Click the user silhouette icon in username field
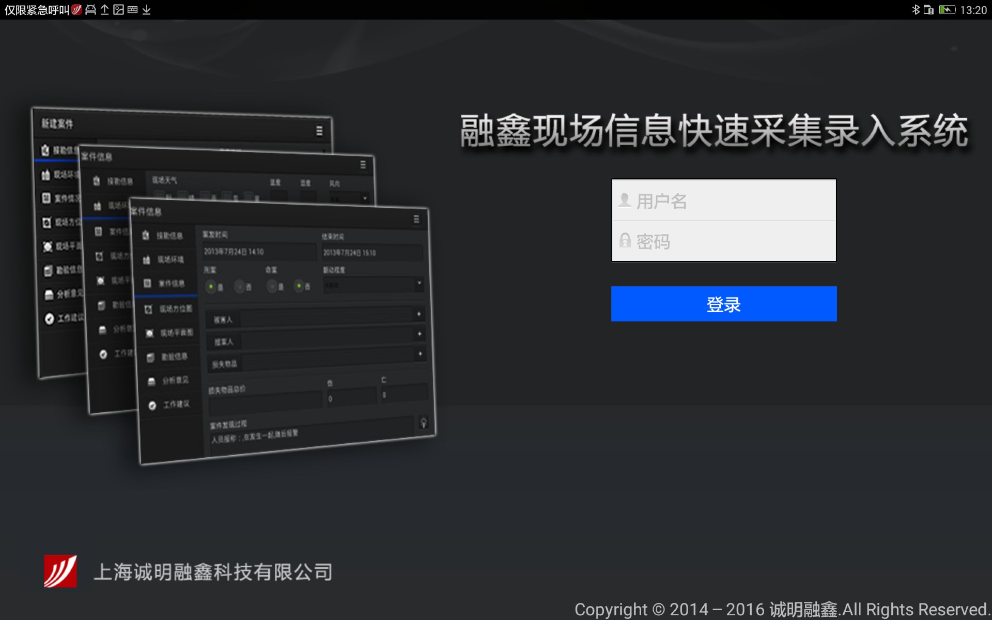992x620 pixels. pyautogui.click(x=624, y=200)
